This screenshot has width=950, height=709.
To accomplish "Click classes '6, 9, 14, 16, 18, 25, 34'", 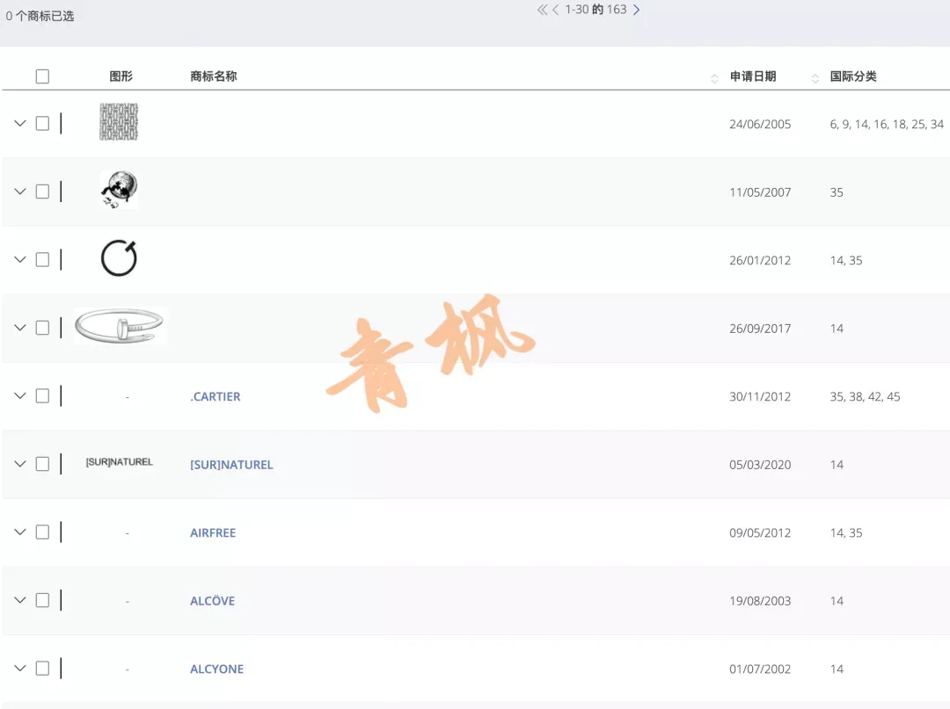I will [887, 124].
